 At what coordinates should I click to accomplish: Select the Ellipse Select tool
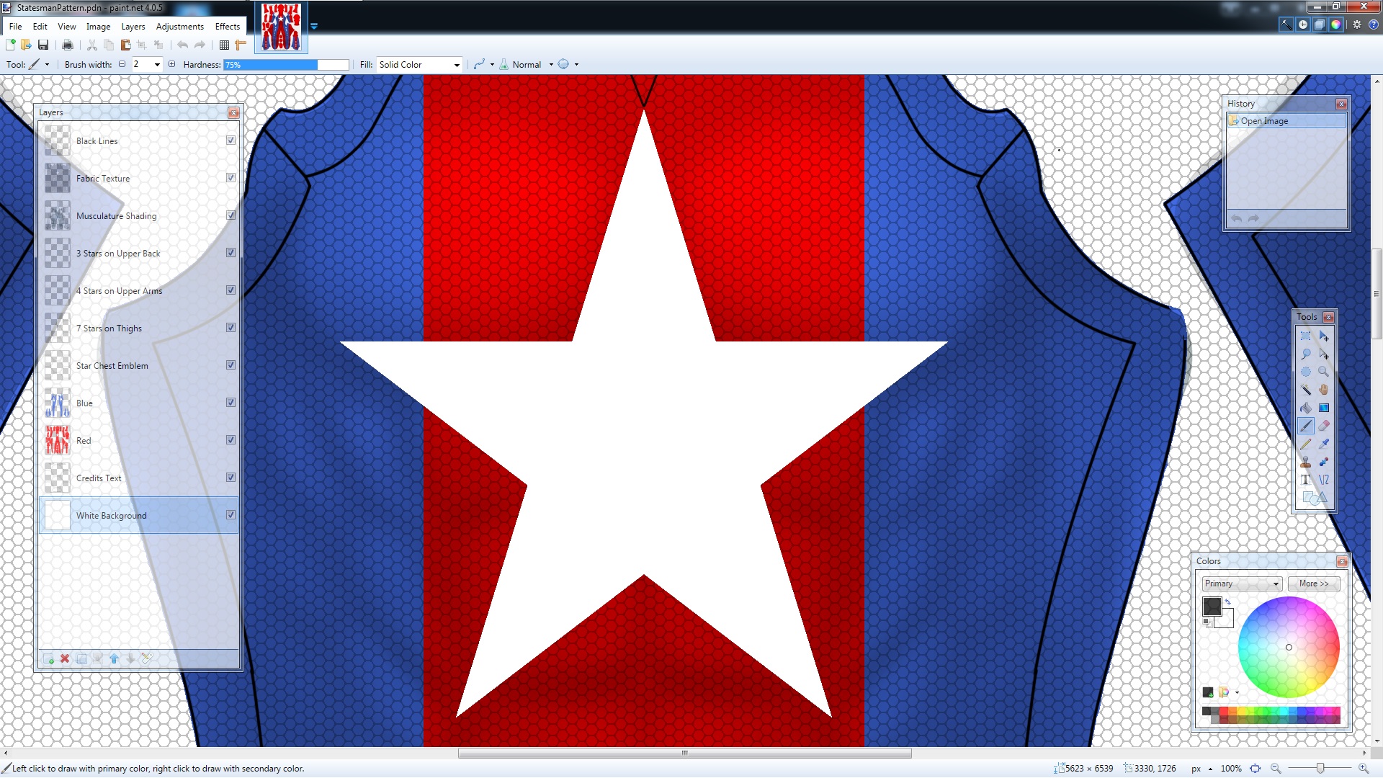1305,372
